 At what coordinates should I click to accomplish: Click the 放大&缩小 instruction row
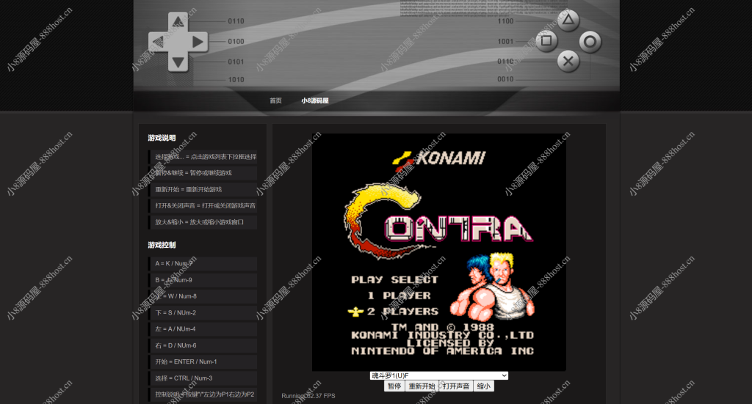(x=203, y=222)
